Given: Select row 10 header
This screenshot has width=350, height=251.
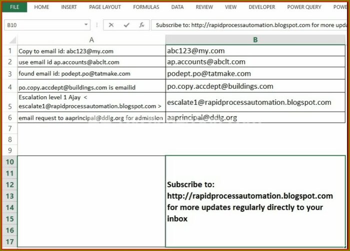Looking at the screenshot, I should pyautogui.click(x=10, y=162).
